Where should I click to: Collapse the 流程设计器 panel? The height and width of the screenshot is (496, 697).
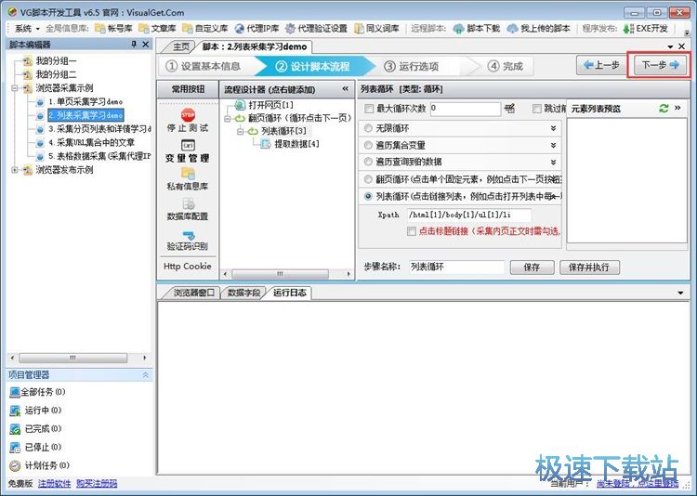pyautogui.click(x=346, y=89)
